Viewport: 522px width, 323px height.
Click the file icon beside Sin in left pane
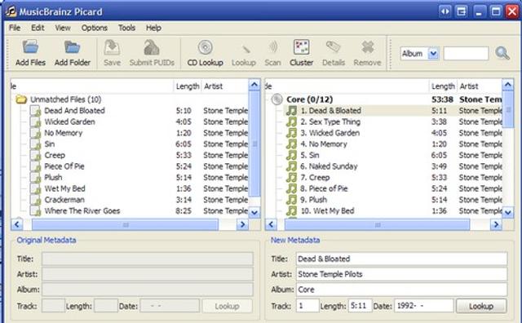(x=35, y=144)
